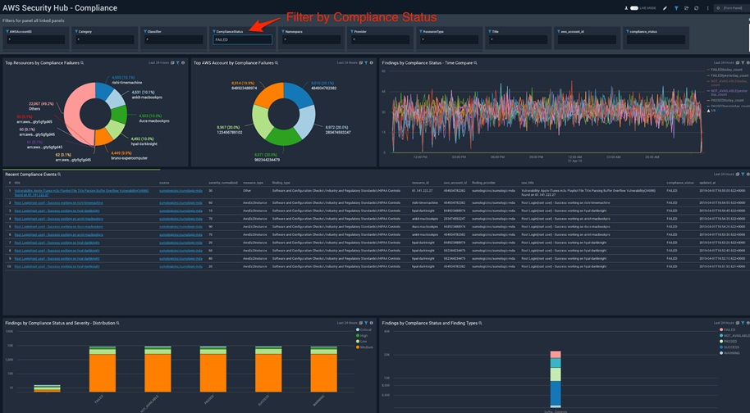Click the magnifier beside Findings by Compliance Status and Finding Types

[x=480, y=323]
